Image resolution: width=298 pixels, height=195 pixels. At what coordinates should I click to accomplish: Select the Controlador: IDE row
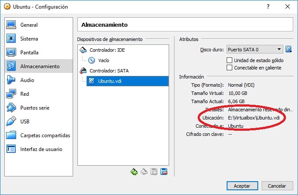(123, 50)
